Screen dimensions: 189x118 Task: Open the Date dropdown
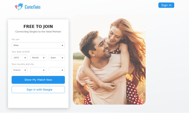57,58
